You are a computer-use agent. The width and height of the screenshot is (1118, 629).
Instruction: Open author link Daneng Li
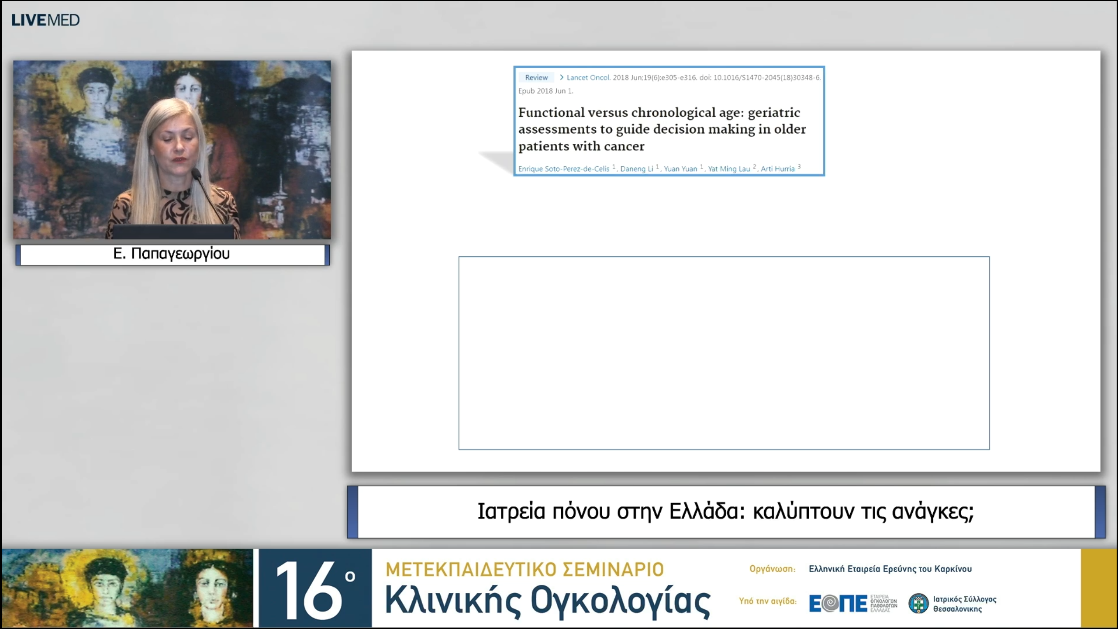[637, 169]
